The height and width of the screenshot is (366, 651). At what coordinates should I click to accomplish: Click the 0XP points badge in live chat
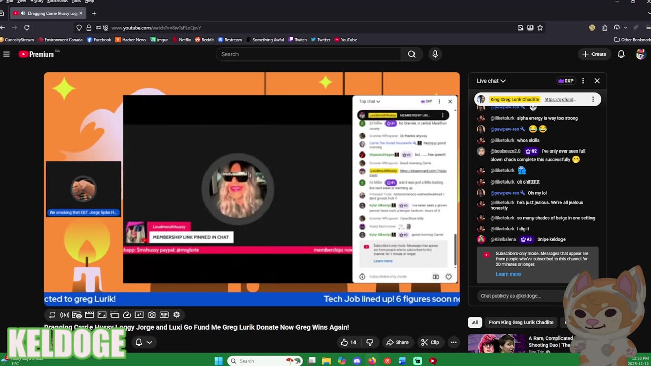coord(566,81)
